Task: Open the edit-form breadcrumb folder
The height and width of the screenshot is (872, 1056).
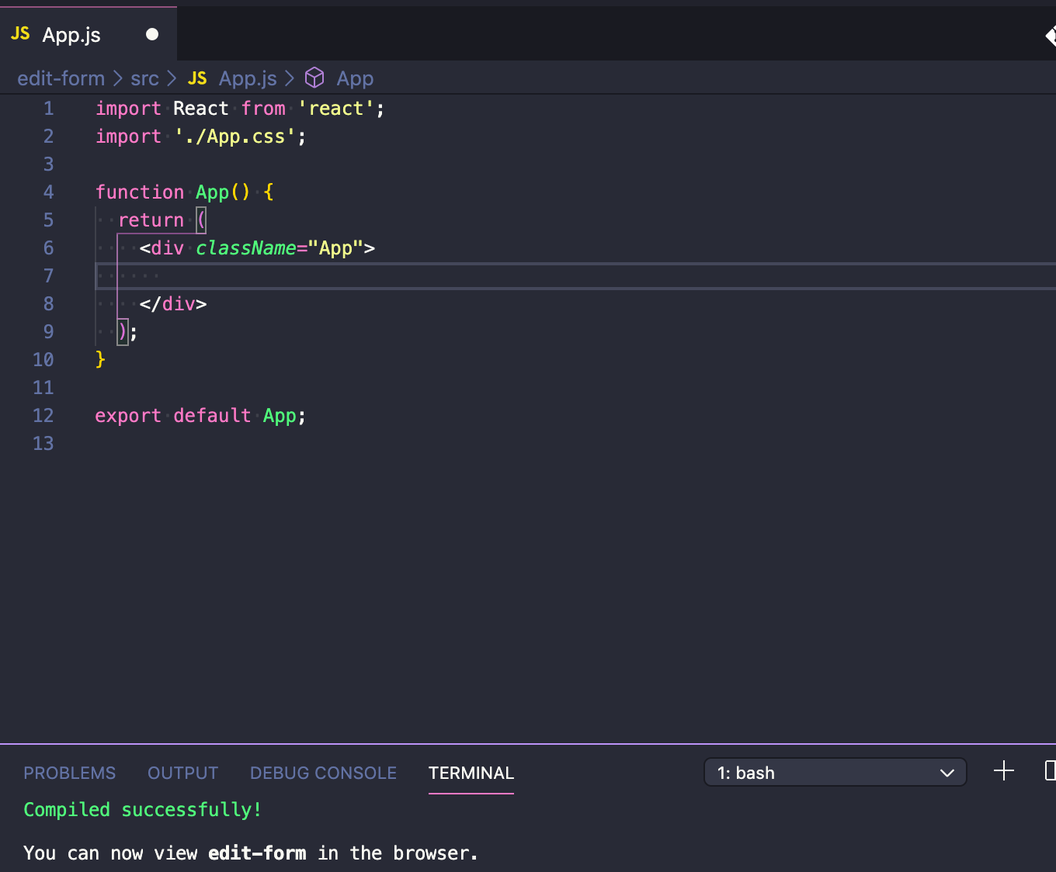Action: 61,78
